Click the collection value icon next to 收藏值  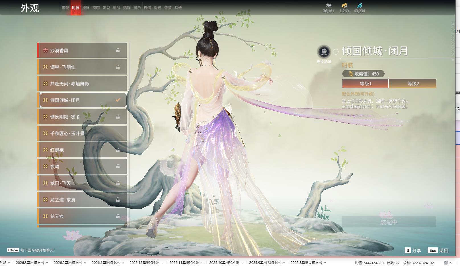(x=351, y=74)
